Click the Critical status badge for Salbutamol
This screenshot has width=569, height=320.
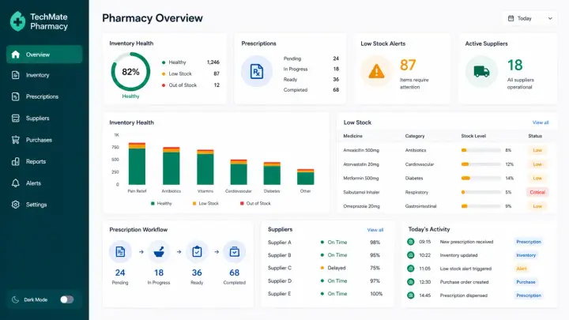click(x=537, y=192)
